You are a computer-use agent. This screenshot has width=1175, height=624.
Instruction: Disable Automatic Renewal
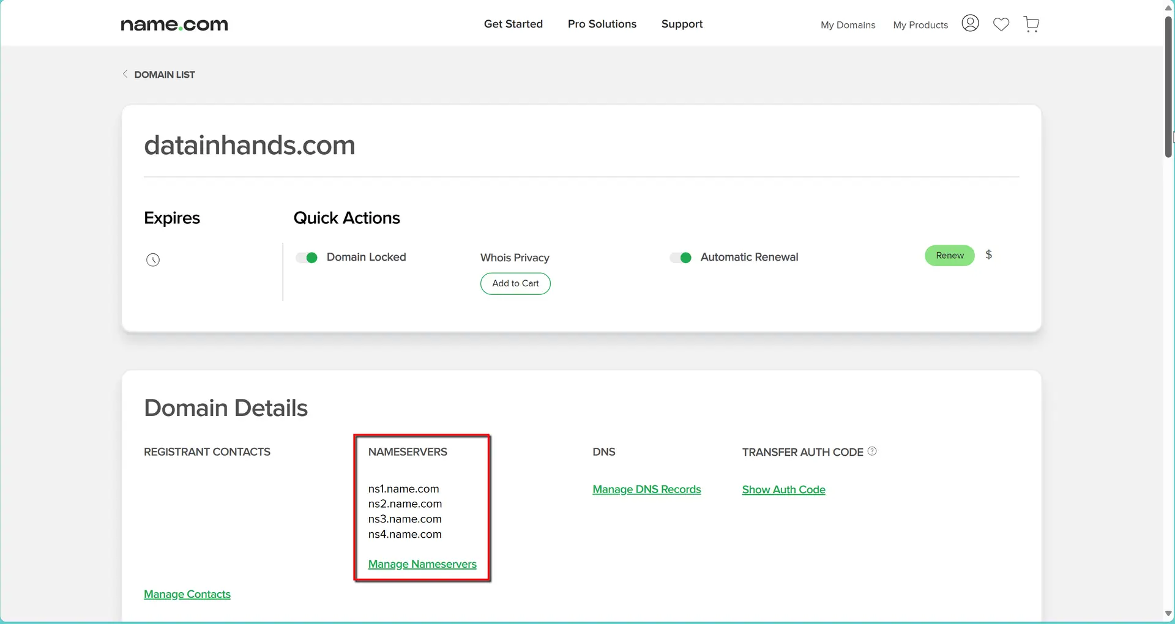681,258
